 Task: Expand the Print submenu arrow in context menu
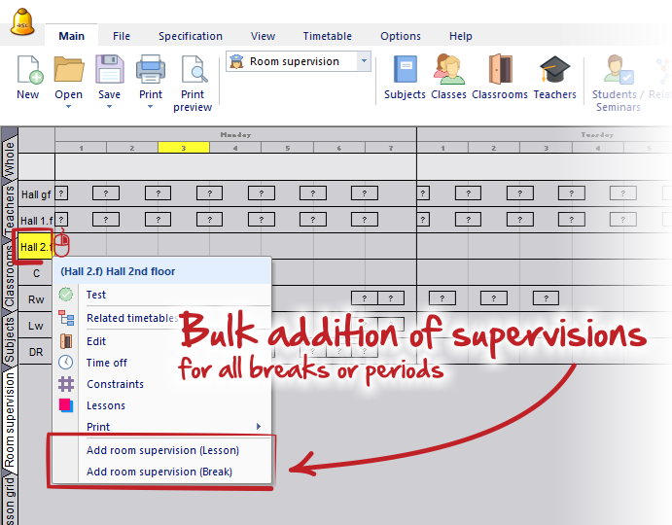(x=259, y=427)
